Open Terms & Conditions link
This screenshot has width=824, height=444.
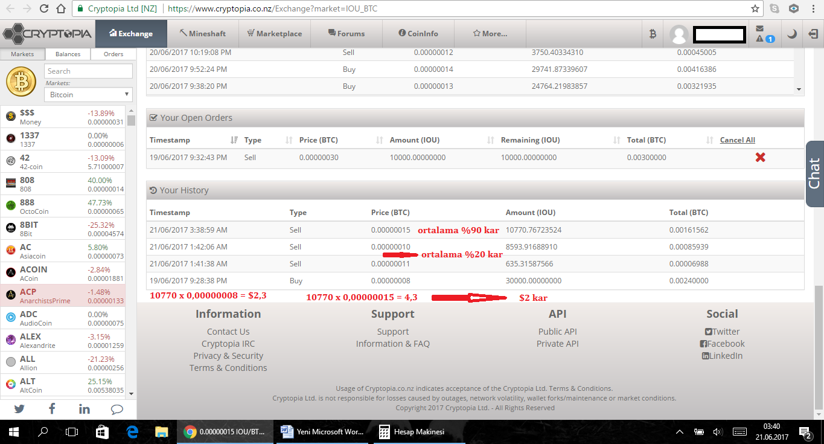228,368
